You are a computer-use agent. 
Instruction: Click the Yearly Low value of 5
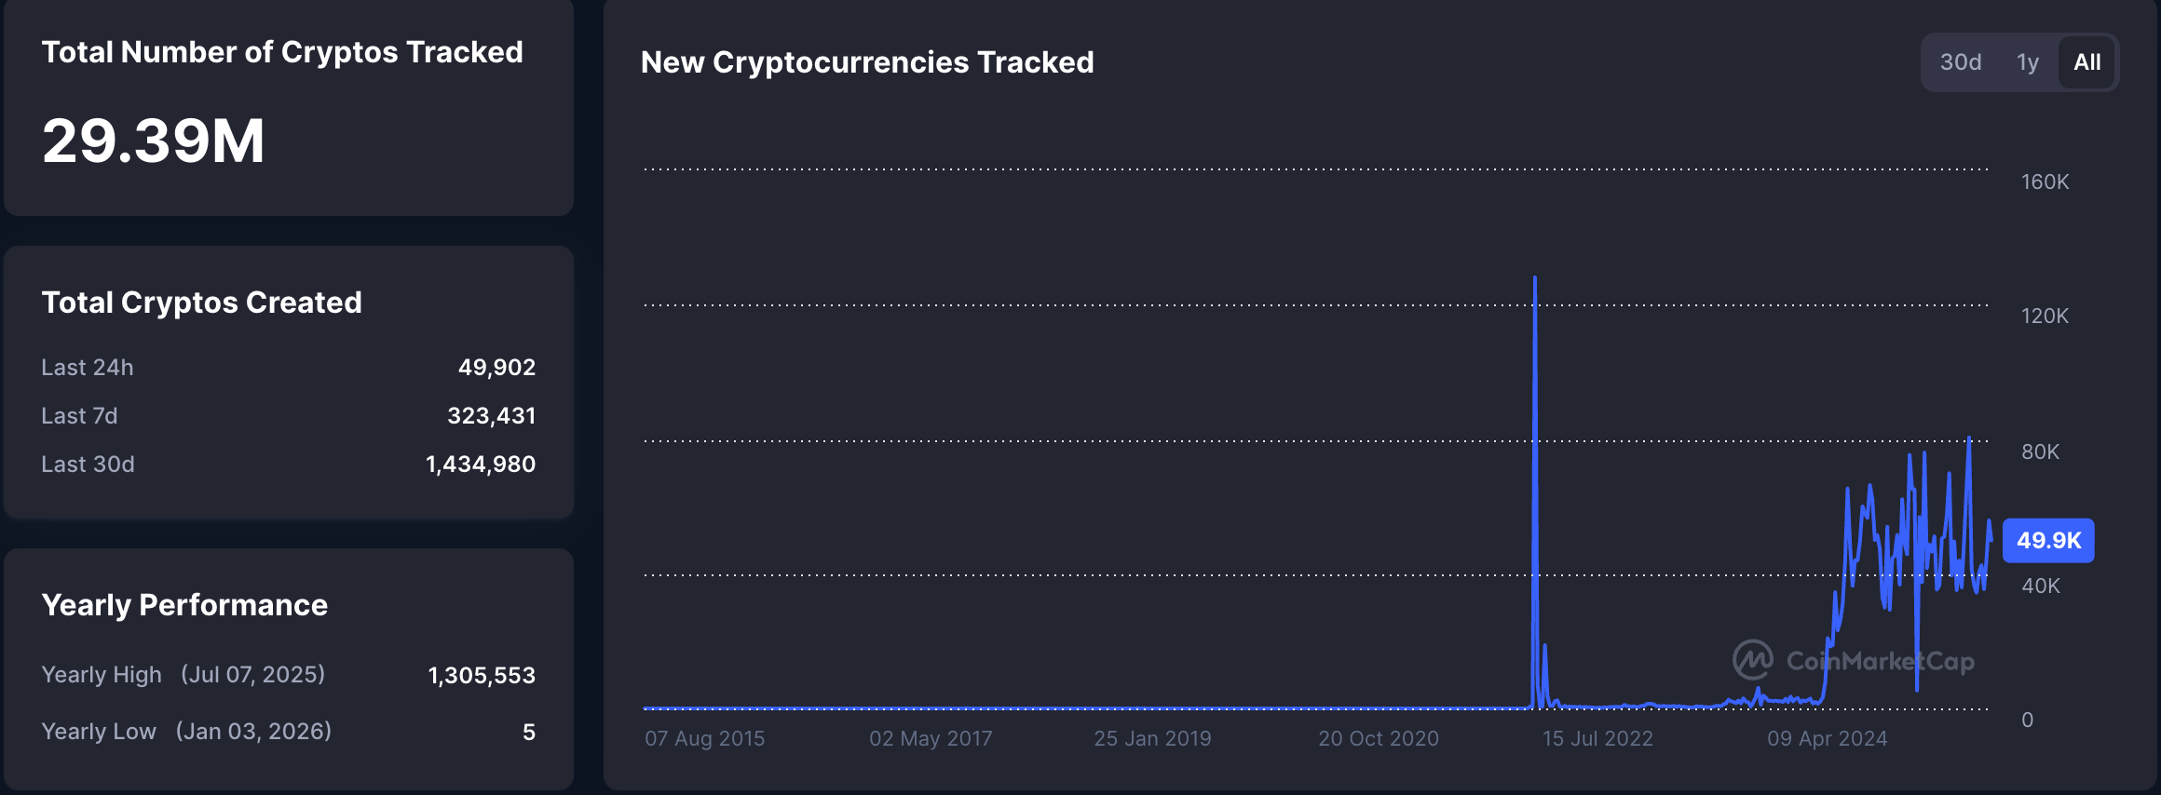click(x=529, y=732)
